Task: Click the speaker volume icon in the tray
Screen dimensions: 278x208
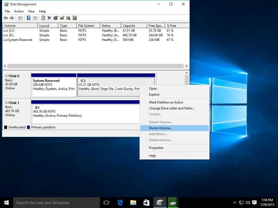Action: point(247,202)
